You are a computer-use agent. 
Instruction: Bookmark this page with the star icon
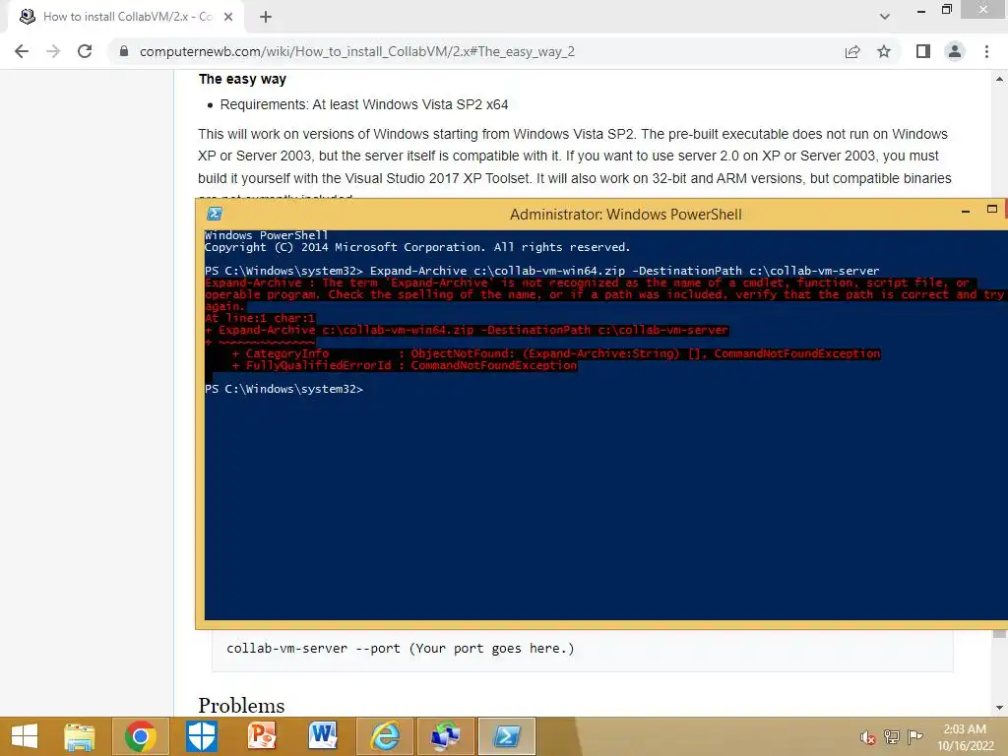pos(884,51)
